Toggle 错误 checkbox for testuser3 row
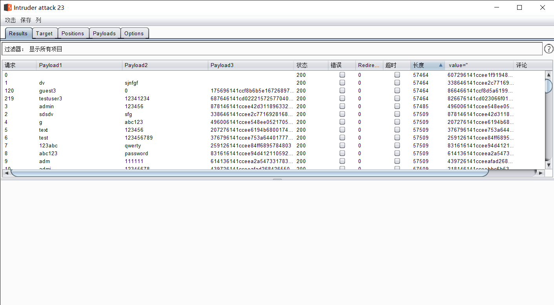The width and height of the screenshot is (554, 305). point(343,98)
